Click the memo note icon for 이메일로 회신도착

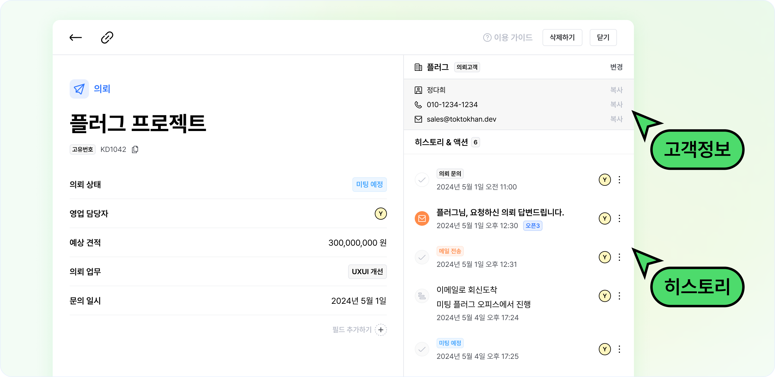tap(422, 296)
